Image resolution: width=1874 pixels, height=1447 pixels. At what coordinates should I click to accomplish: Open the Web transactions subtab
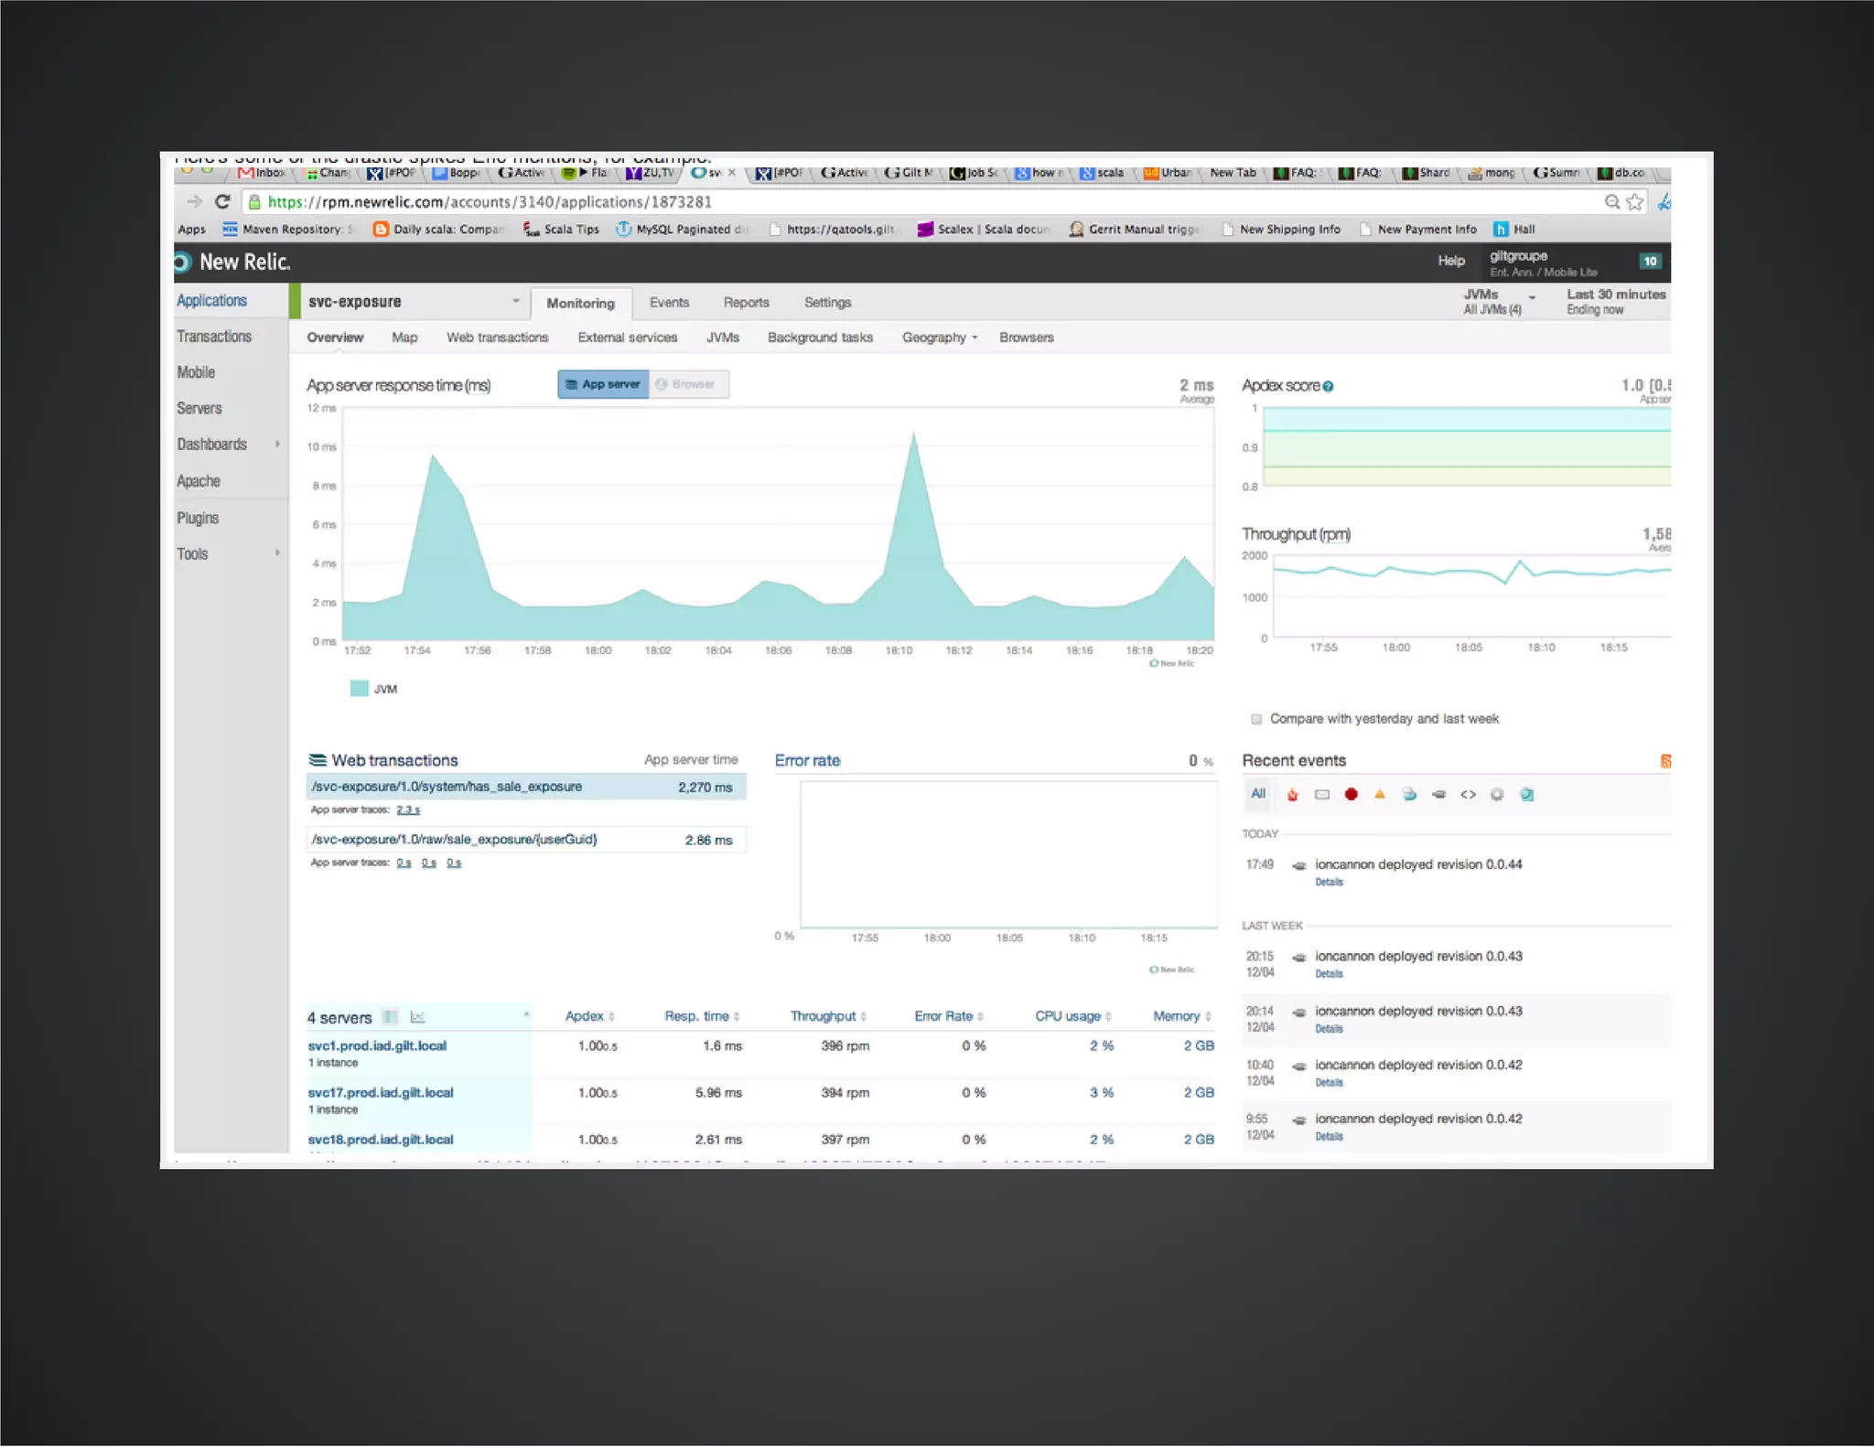click(x=497, y=338)
